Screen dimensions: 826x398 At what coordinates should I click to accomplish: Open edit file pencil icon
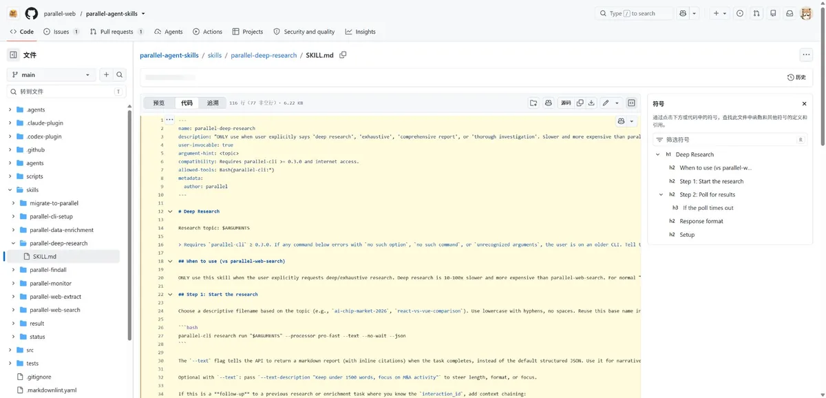[606, 103]
